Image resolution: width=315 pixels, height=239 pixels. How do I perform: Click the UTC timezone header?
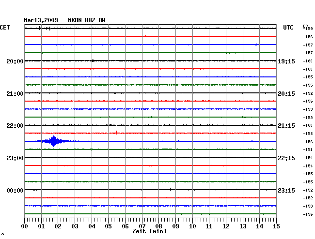(x=288, y=28)
